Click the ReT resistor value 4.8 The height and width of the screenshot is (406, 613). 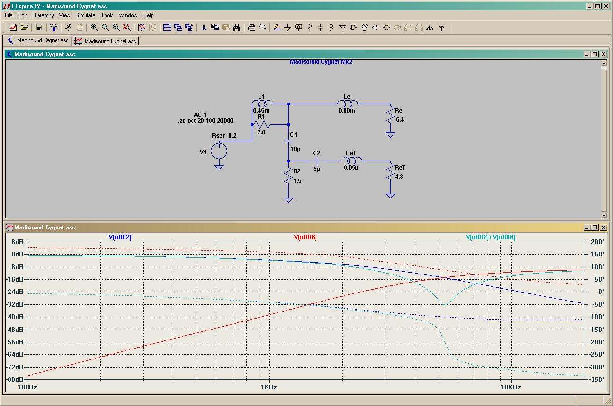coord(400,177)
